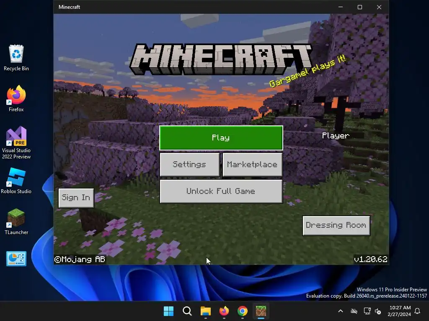Click the muted volume tray icon
Screen dimensions: 429x321
[x=378, y=311]
